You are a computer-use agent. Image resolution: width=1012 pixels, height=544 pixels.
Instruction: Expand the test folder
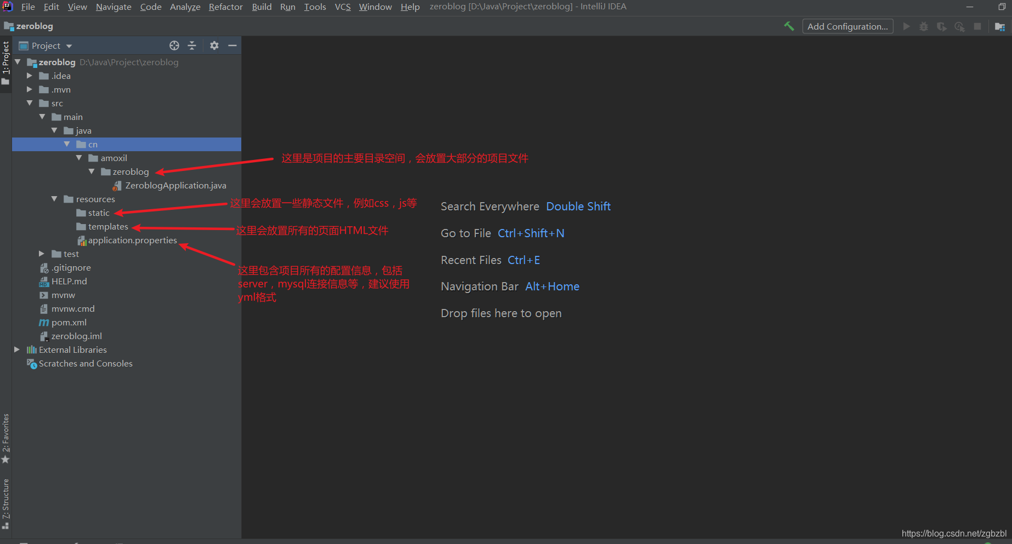42,254
